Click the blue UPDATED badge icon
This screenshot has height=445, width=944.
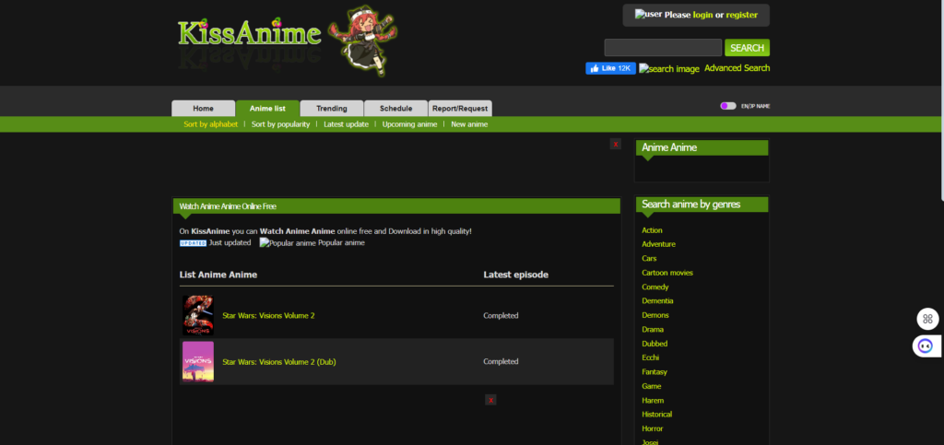pyautogui.click(x=193, y=243)
